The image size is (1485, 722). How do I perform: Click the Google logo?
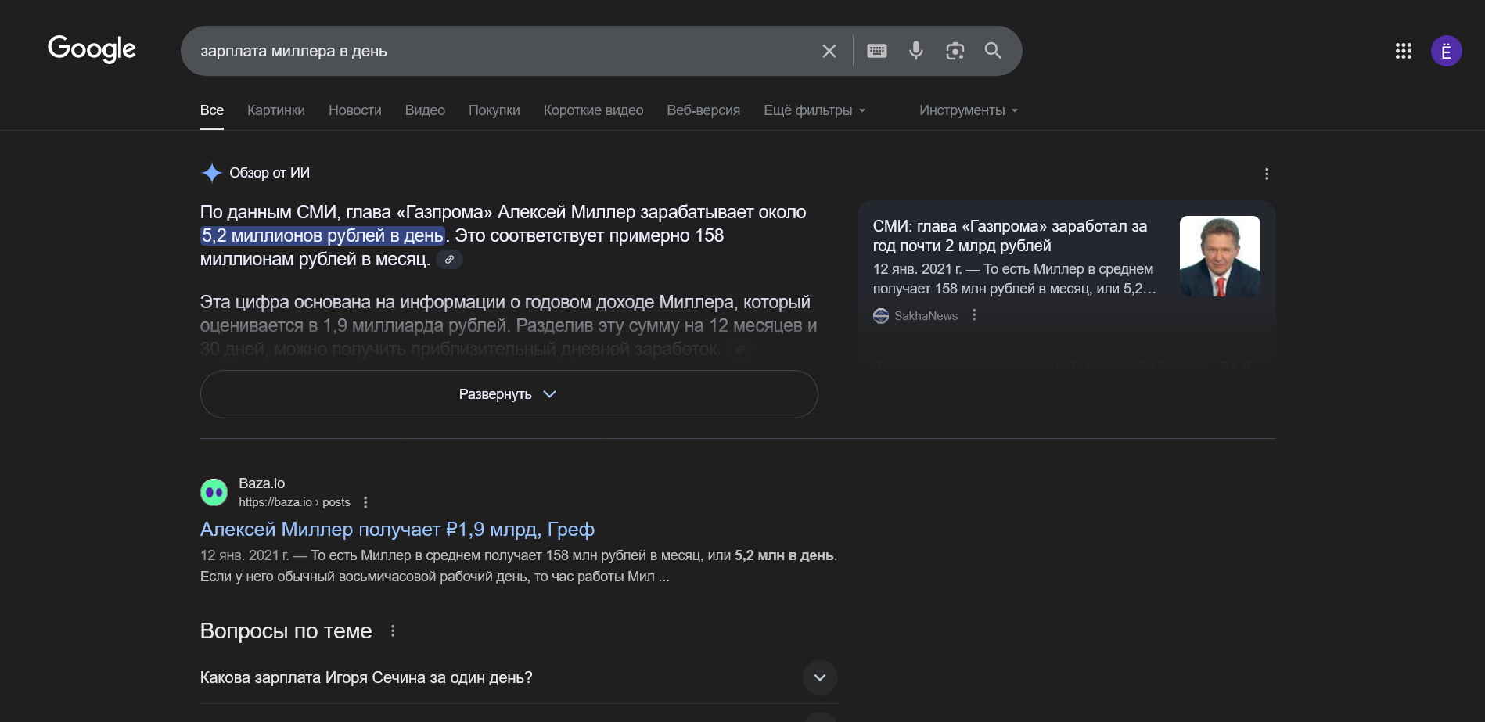[92, 49]
